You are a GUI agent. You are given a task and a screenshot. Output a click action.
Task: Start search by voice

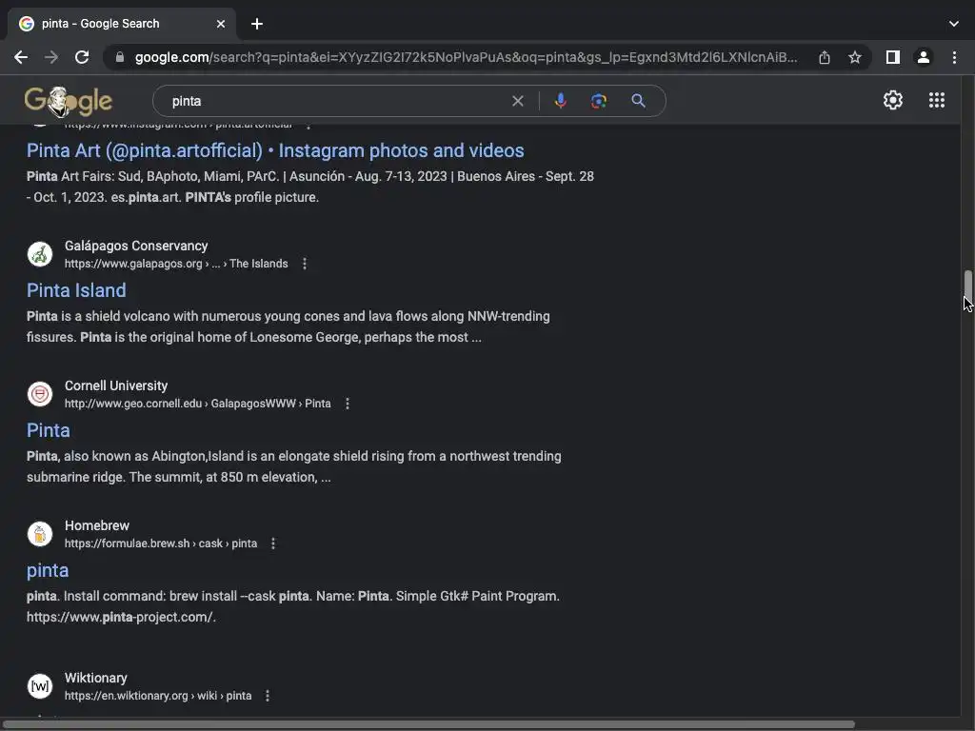pyautogui.click(x=560, y=101)
